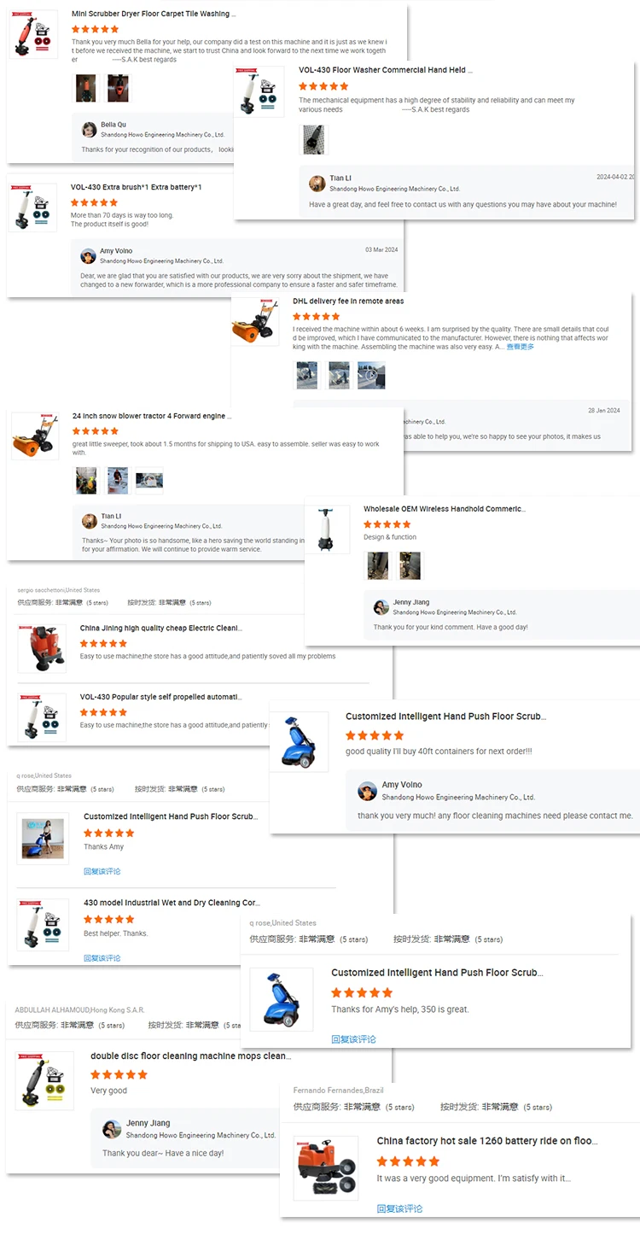Open VOL-430 Floor Washer Commercial Hand Held title
Screen dimensions: 640x1246
coord(385,70)
